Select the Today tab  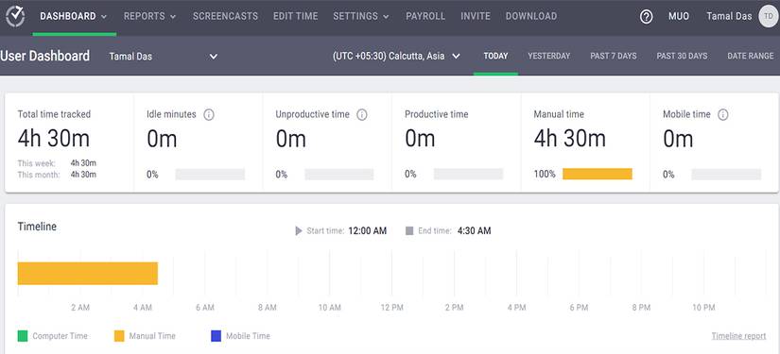495,56
